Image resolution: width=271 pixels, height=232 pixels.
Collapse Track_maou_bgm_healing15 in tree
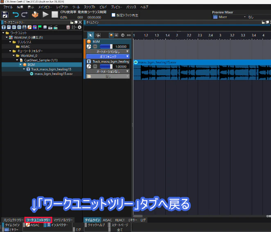point(24,69)
